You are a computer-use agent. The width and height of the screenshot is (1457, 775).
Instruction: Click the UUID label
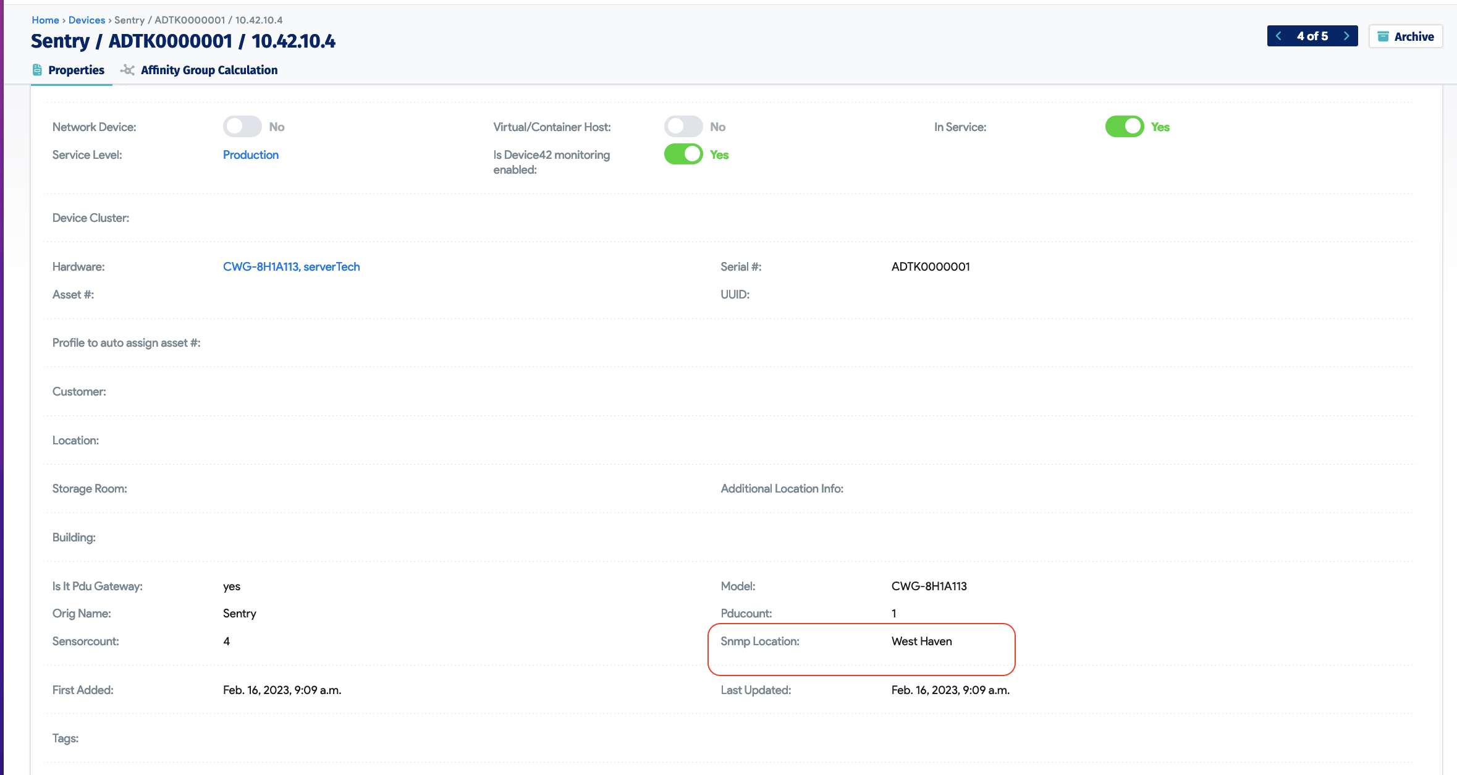point(735,294)
